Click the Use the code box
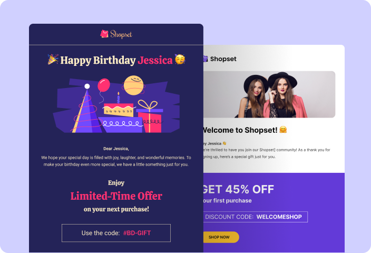This screenshot has height=253, width=371. tap(116, 233)
